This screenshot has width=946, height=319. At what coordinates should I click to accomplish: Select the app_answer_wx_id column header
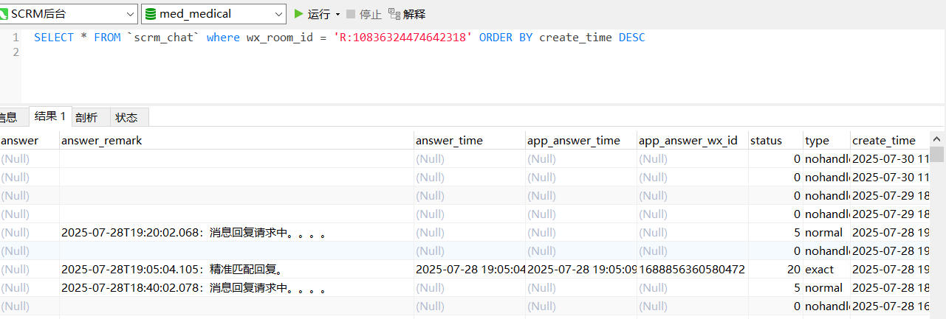click(x=688, y=140)
